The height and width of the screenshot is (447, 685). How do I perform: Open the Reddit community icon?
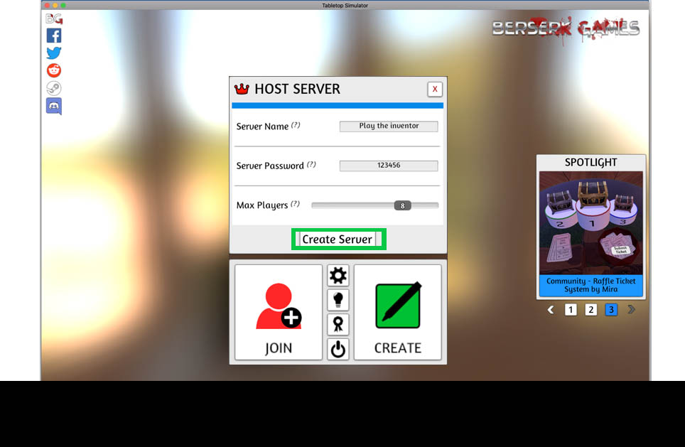coord(54,70)
